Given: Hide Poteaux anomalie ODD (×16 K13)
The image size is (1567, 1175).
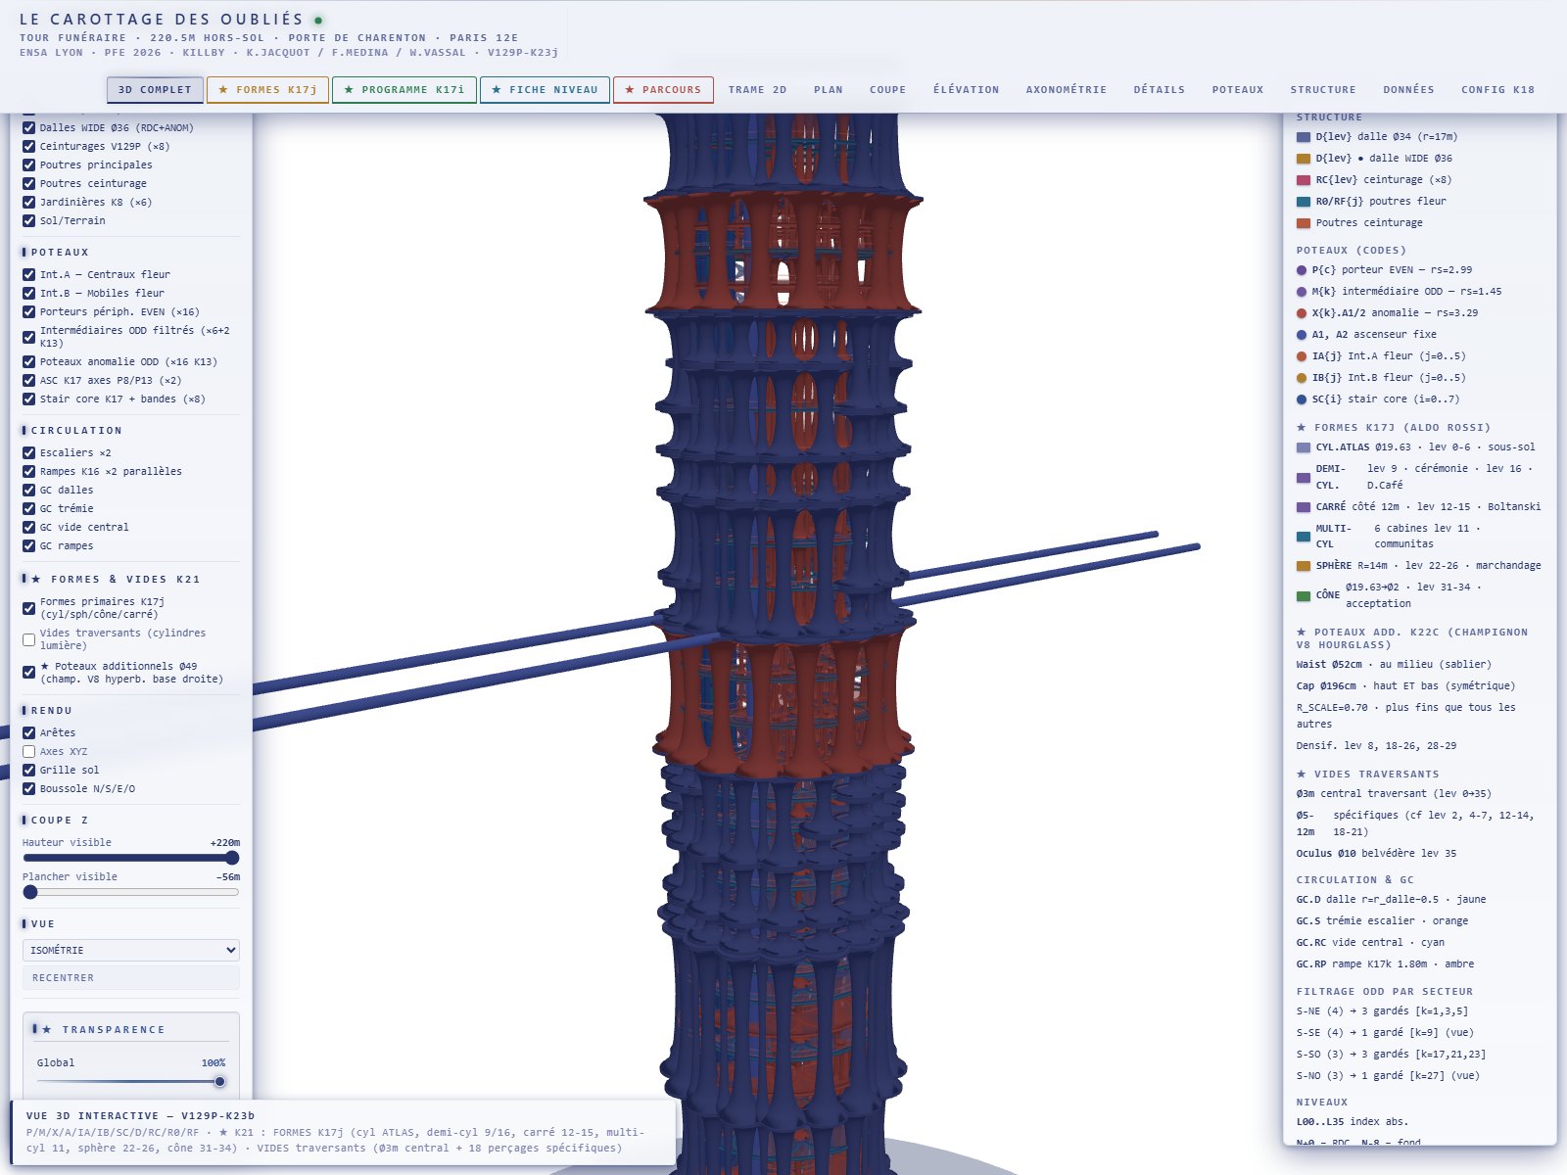Looking at the screenshot, I should [29, 362].
